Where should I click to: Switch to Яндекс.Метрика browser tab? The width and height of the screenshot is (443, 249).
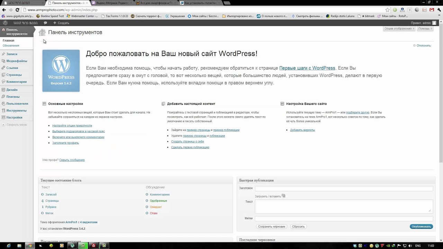[x=112, y=3]
